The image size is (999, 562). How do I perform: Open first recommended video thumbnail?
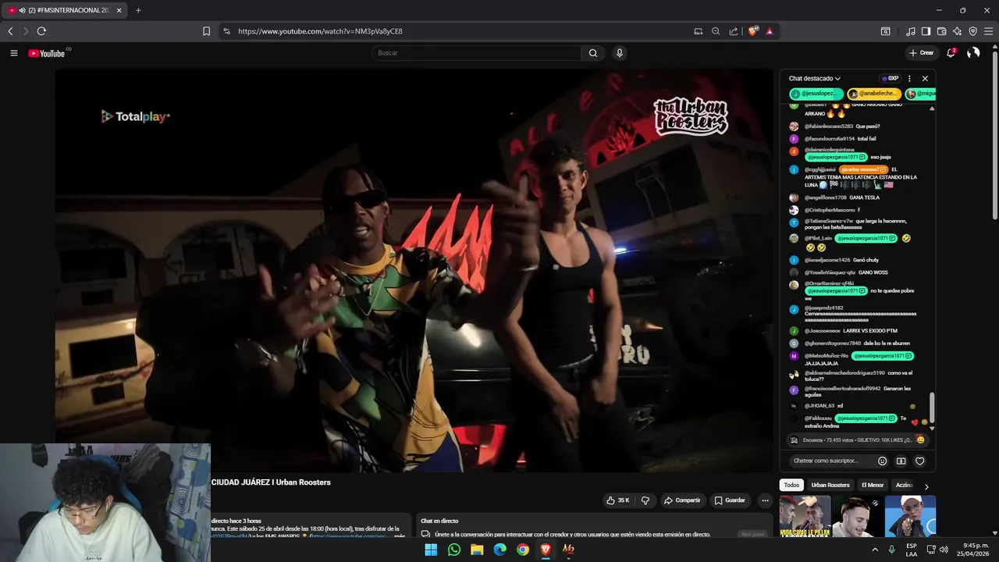point(805,516)
